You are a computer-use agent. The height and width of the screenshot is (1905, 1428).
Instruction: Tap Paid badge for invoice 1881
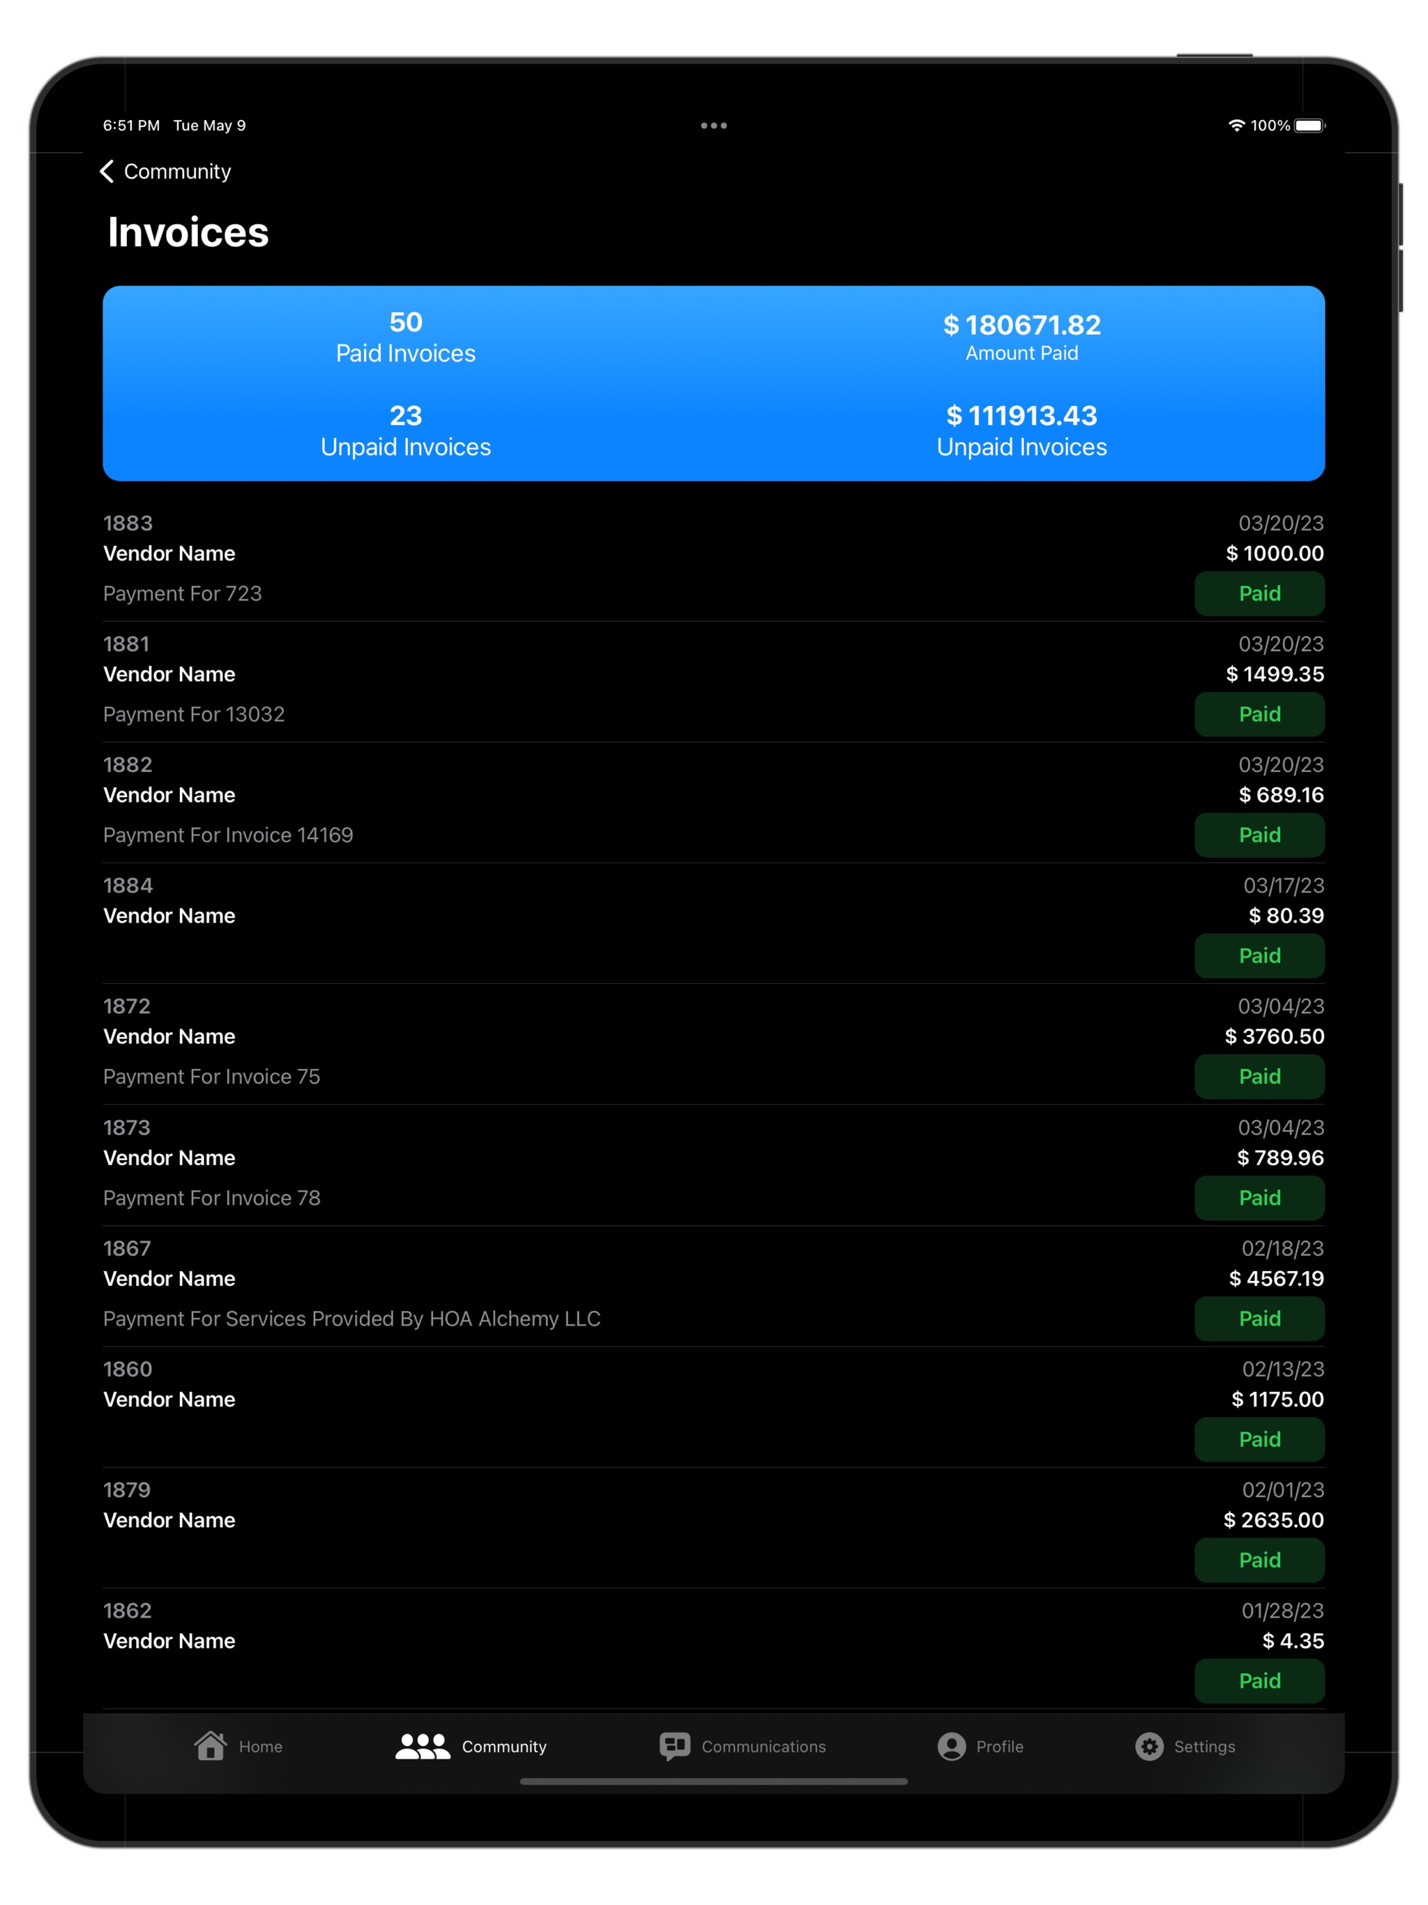point(1259,714)
